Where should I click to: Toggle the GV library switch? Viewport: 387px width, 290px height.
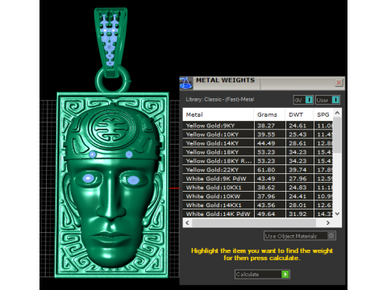303,100
